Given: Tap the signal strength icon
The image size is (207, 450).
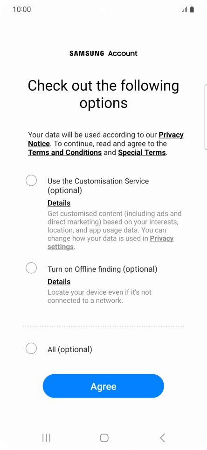Looking at the screenshot, I should (x=185, y=10).
